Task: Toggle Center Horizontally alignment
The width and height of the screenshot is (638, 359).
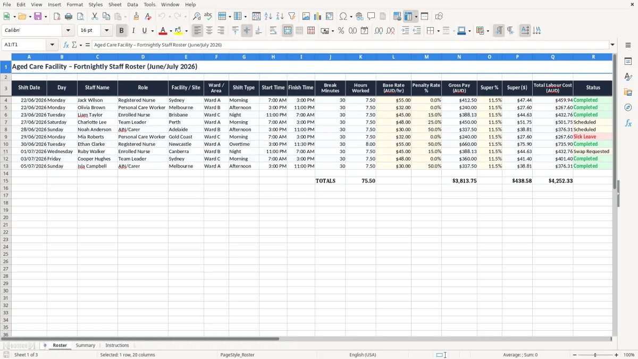Action: point(209,30)
